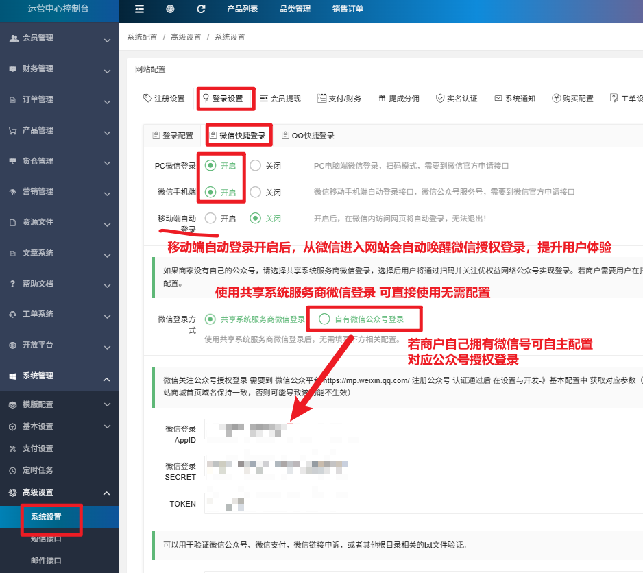Screen dimensions: 643x573
Task: Switch to the 注册设置 tab
Action: point(164,99)
